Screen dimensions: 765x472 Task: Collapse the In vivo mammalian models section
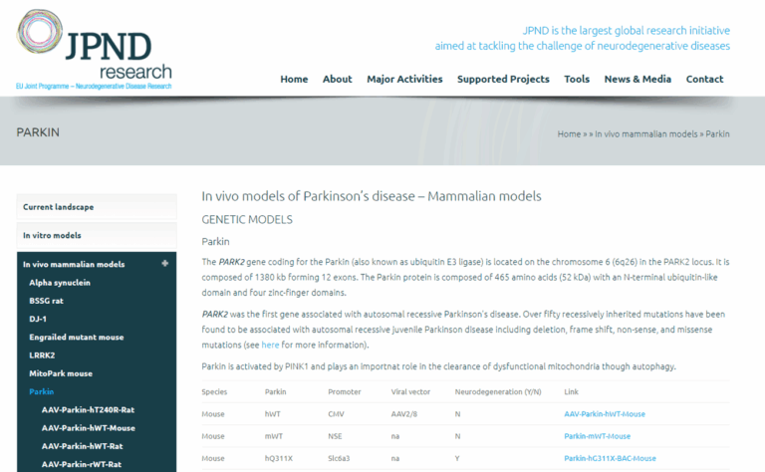click(x=165, y=263)
